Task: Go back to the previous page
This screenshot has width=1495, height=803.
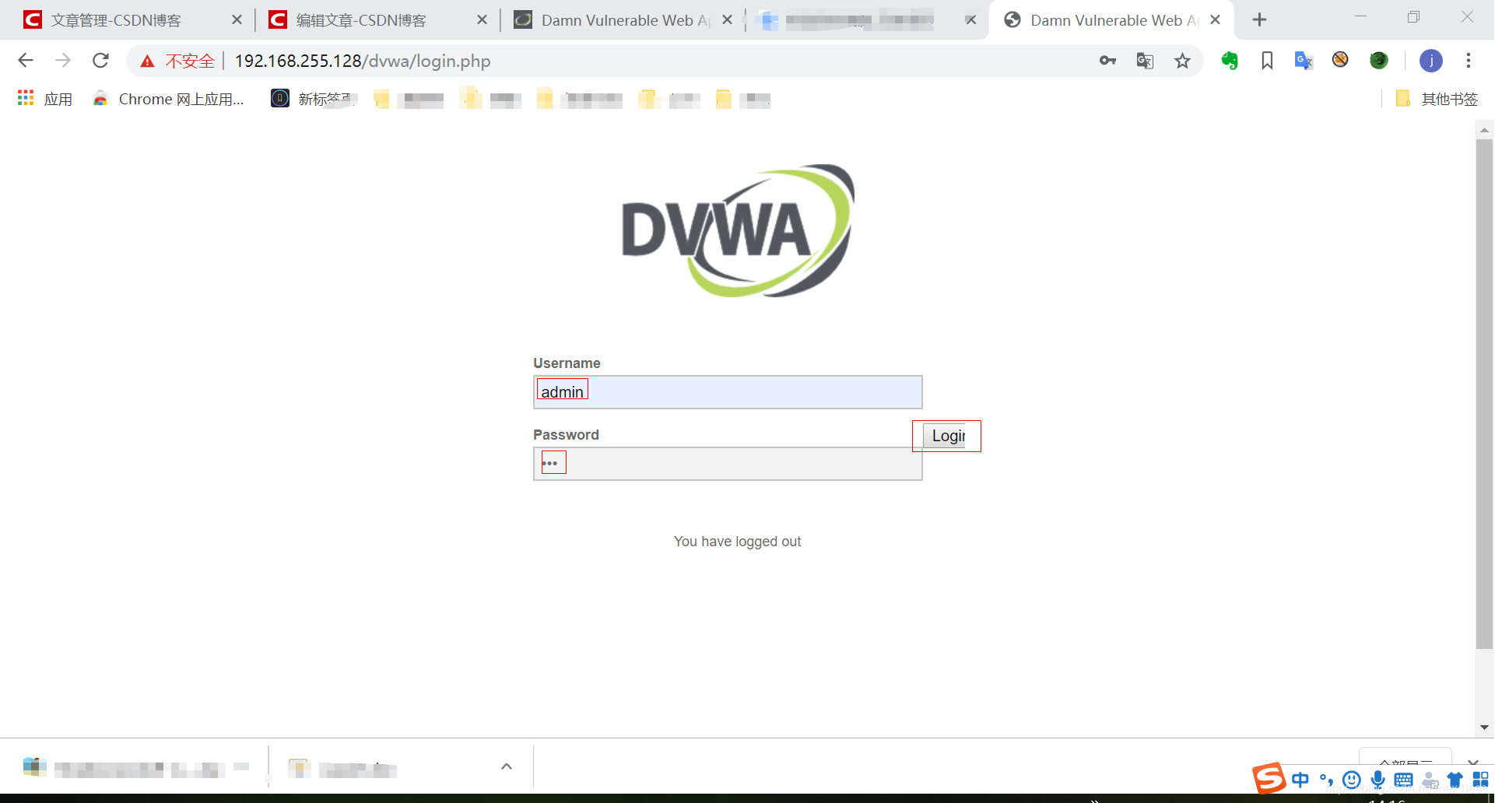Action: [26, 61]
